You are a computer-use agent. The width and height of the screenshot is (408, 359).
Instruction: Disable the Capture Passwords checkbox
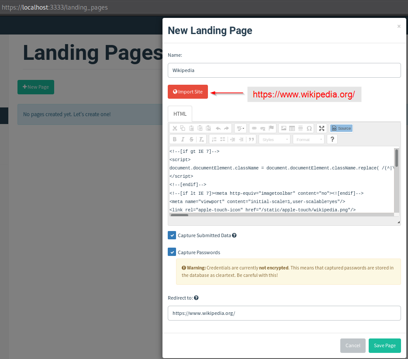172,252
